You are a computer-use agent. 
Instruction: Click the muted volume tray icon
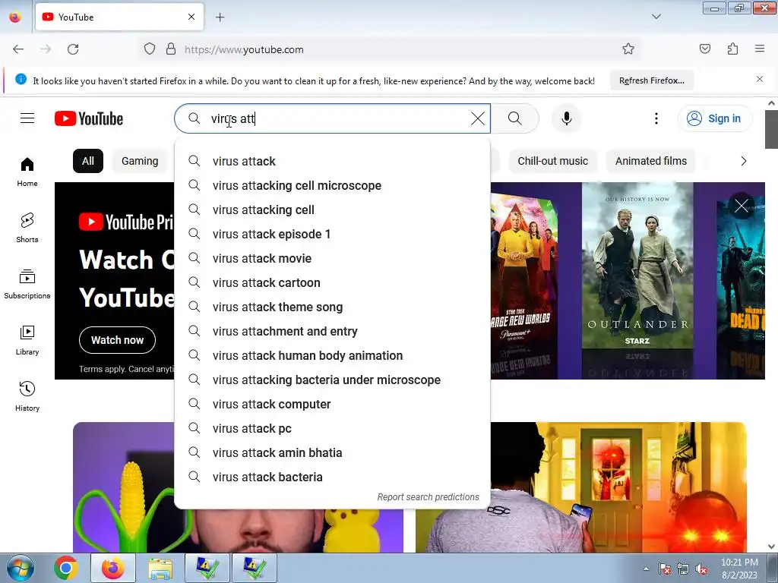[x=701, y=569]
